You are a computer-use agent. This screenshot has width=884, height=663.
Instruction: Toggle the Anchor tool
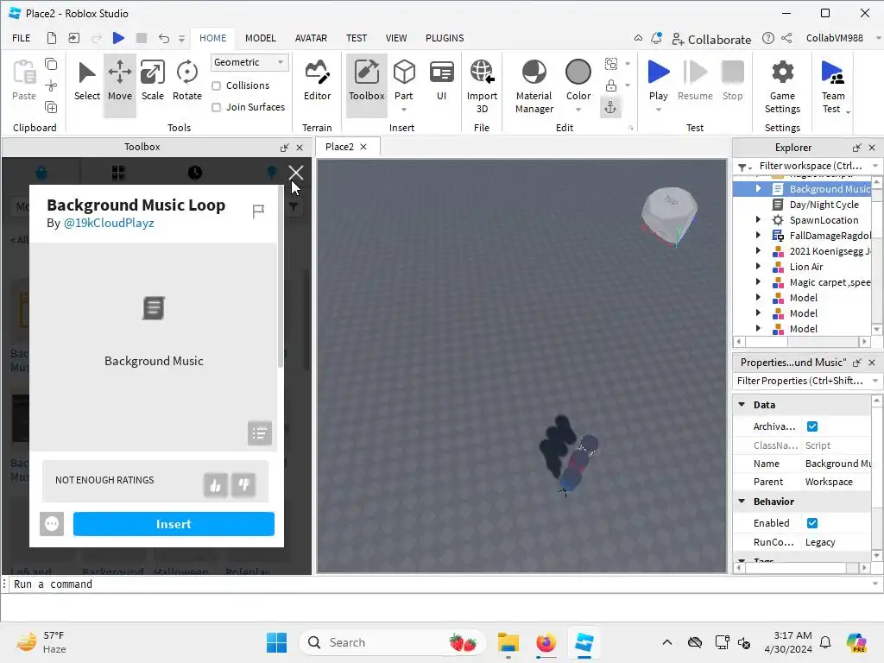(x=610, y=108)
